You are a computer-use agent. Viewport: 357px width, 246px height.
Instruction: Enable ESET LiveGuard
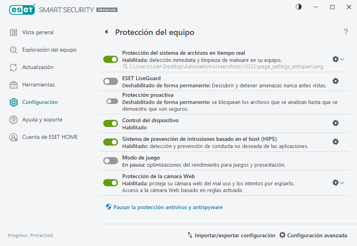[x=111, y=81]
